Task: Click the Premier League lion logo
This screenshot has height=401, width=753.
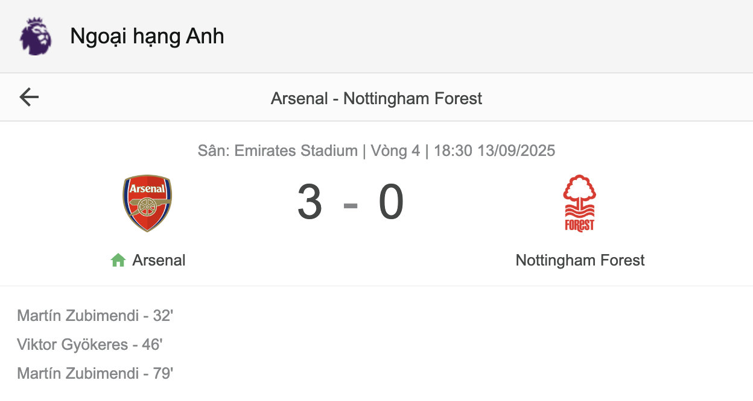Action: 36,36
